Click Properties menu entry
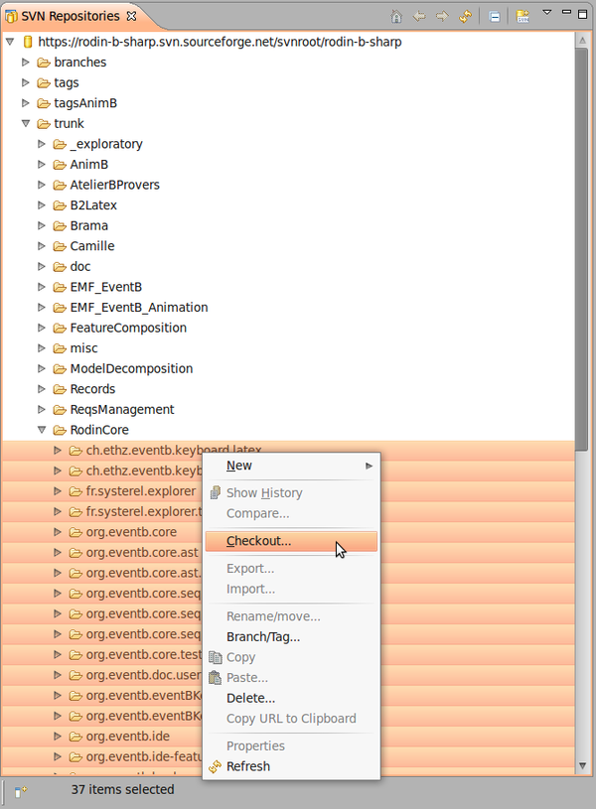 pos(291,746)
